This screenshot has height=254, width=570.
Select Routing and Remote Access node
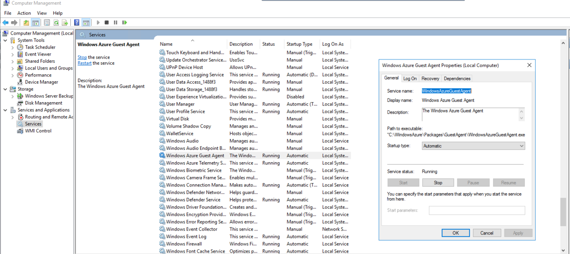[x=49, y=117]
